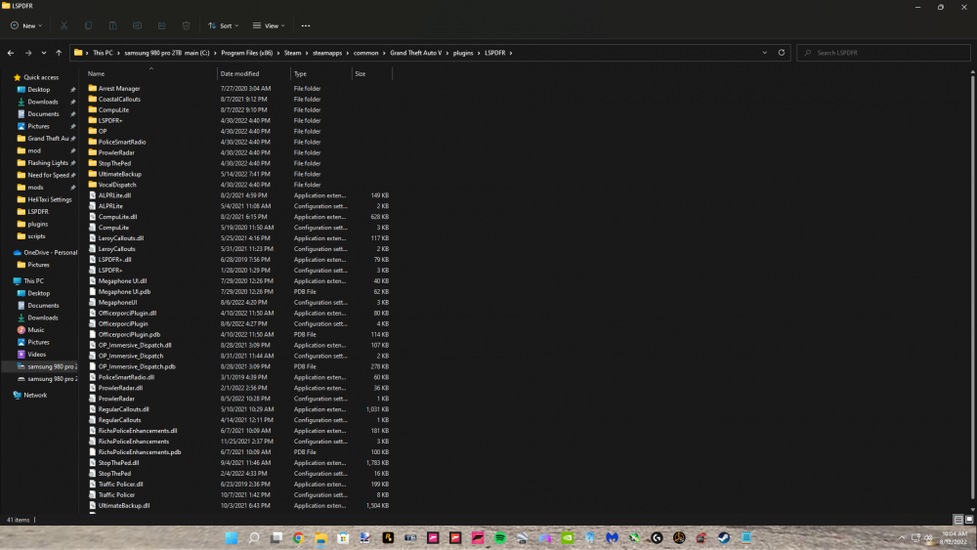Expand recent locations chevron near navigation arrows

coord(44,53)
